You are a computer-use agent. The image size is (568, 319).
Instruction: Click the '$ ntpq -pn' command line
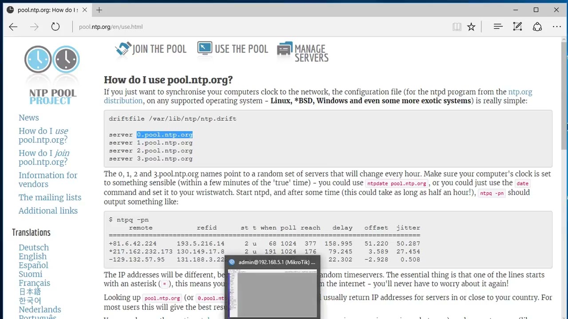coord(129,220)
